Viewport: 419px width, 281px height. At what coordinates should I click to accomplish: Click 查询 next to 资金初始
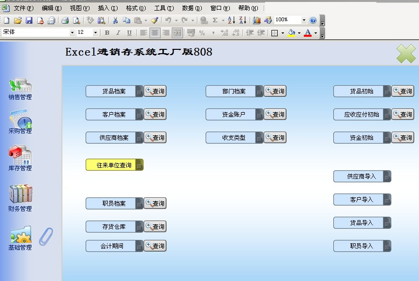click(403, 137)
